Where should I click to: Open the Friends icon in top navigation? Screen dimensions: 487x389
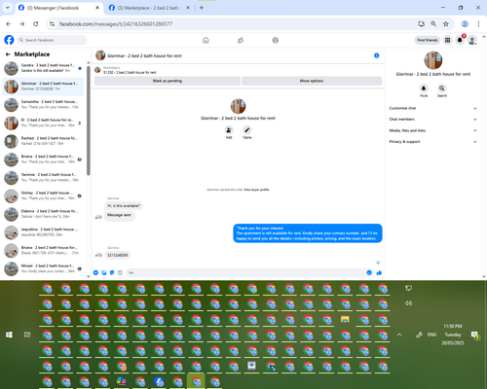tap(241, 40)
